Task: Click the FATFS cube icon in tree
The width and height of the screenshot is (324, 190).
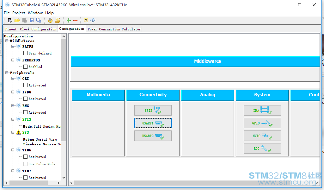Action: pos(19,46)
